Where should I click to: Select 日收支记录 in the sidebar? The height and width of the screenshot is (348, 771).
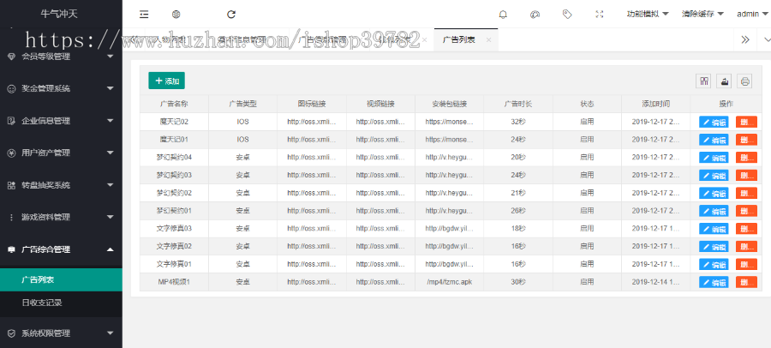pyautogui.click(x=42, y=303)
